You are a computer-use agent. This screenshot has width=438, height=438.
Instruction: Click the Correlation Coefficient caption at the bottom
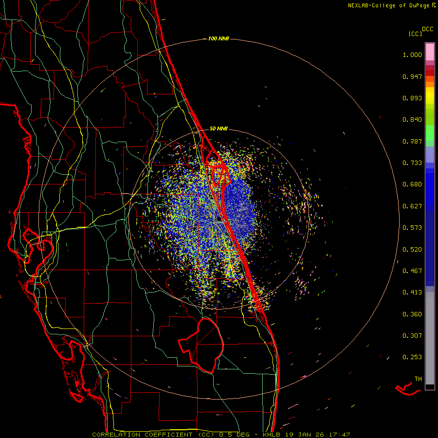click(220, 435)
